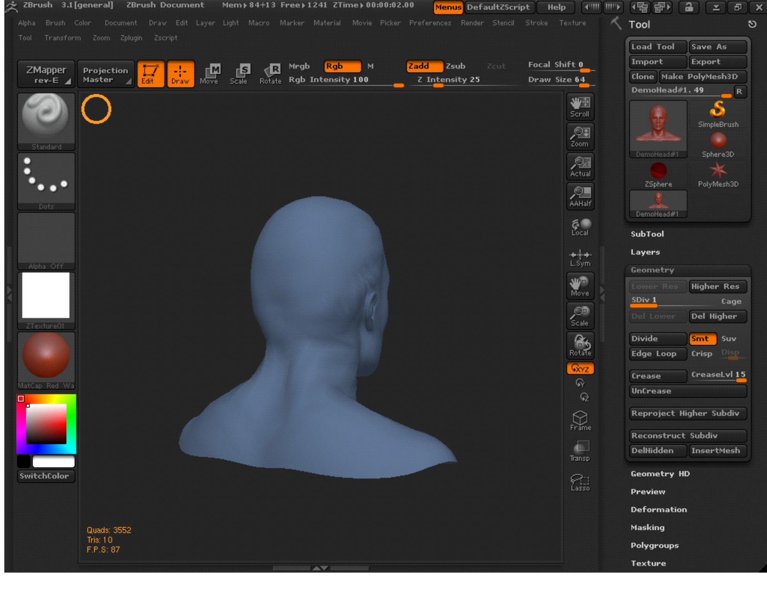Click the Scroll hand icon

tap(580, 107)
